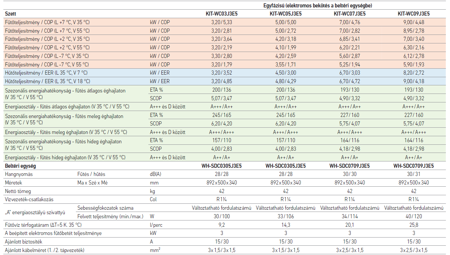
Task: Click the EER value 6,70/4,72
Action: tap(350, 81)
